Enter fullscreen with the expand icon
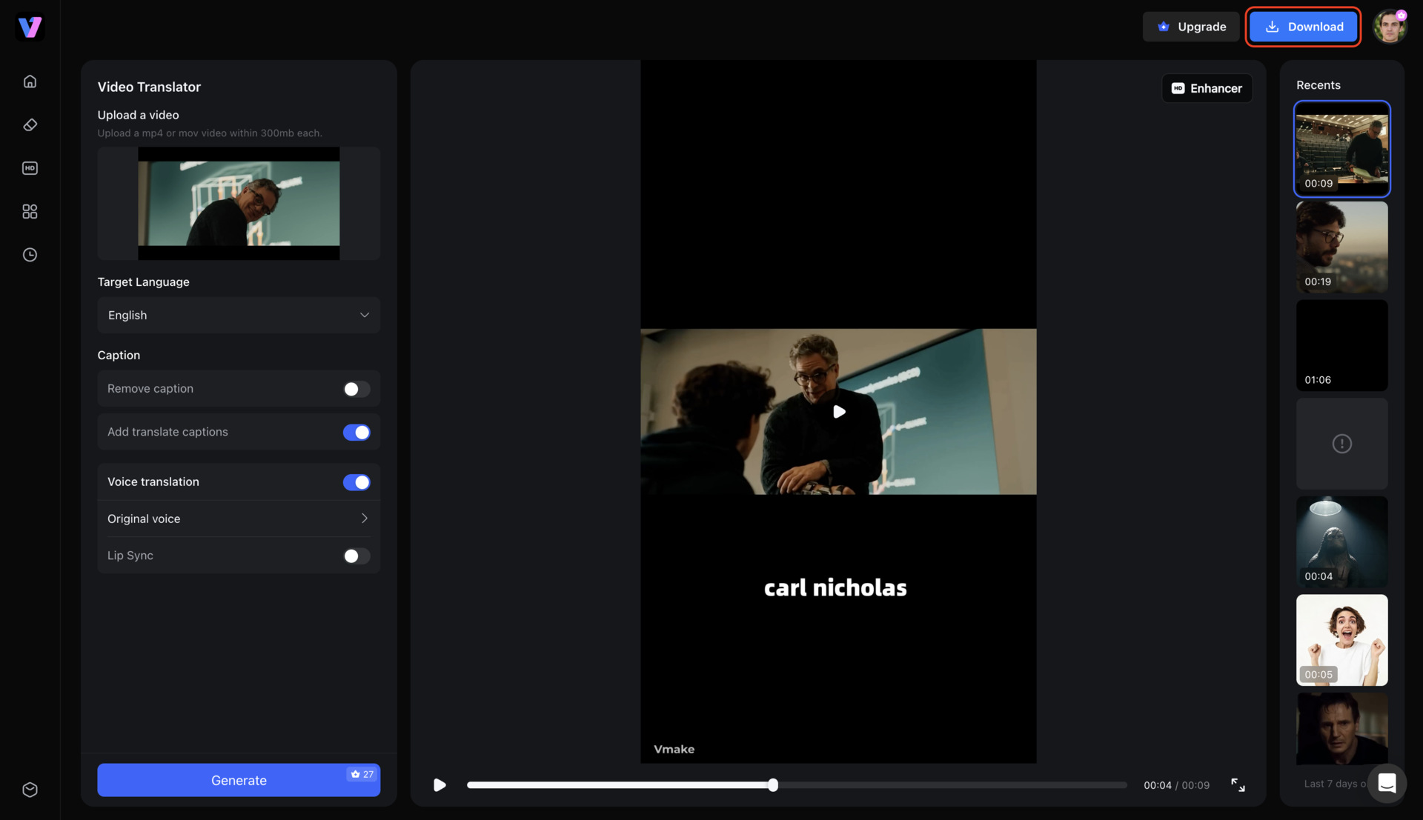 1238,785
